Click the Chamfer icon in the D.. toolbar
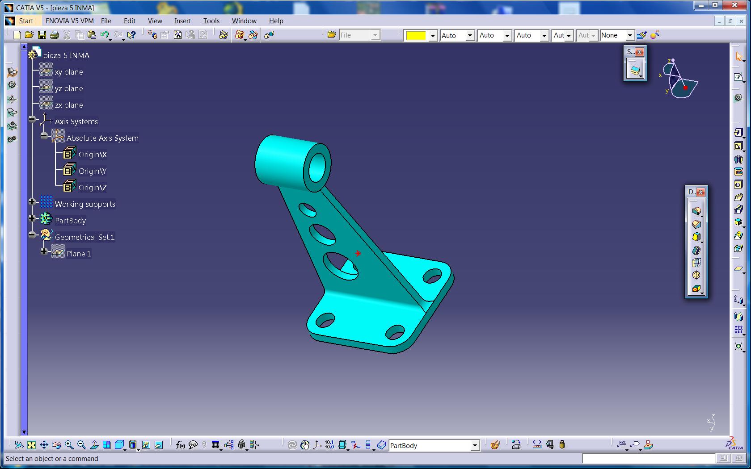 696,224
